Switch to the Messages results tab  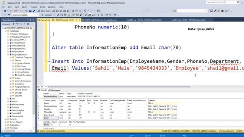[54, 91]
